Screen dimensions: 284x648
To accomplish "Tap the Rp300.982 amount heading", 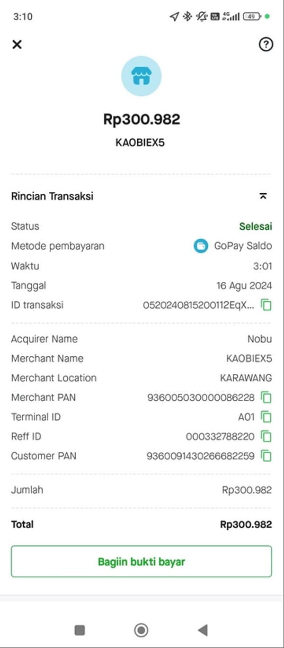I will tap(142, 119).
